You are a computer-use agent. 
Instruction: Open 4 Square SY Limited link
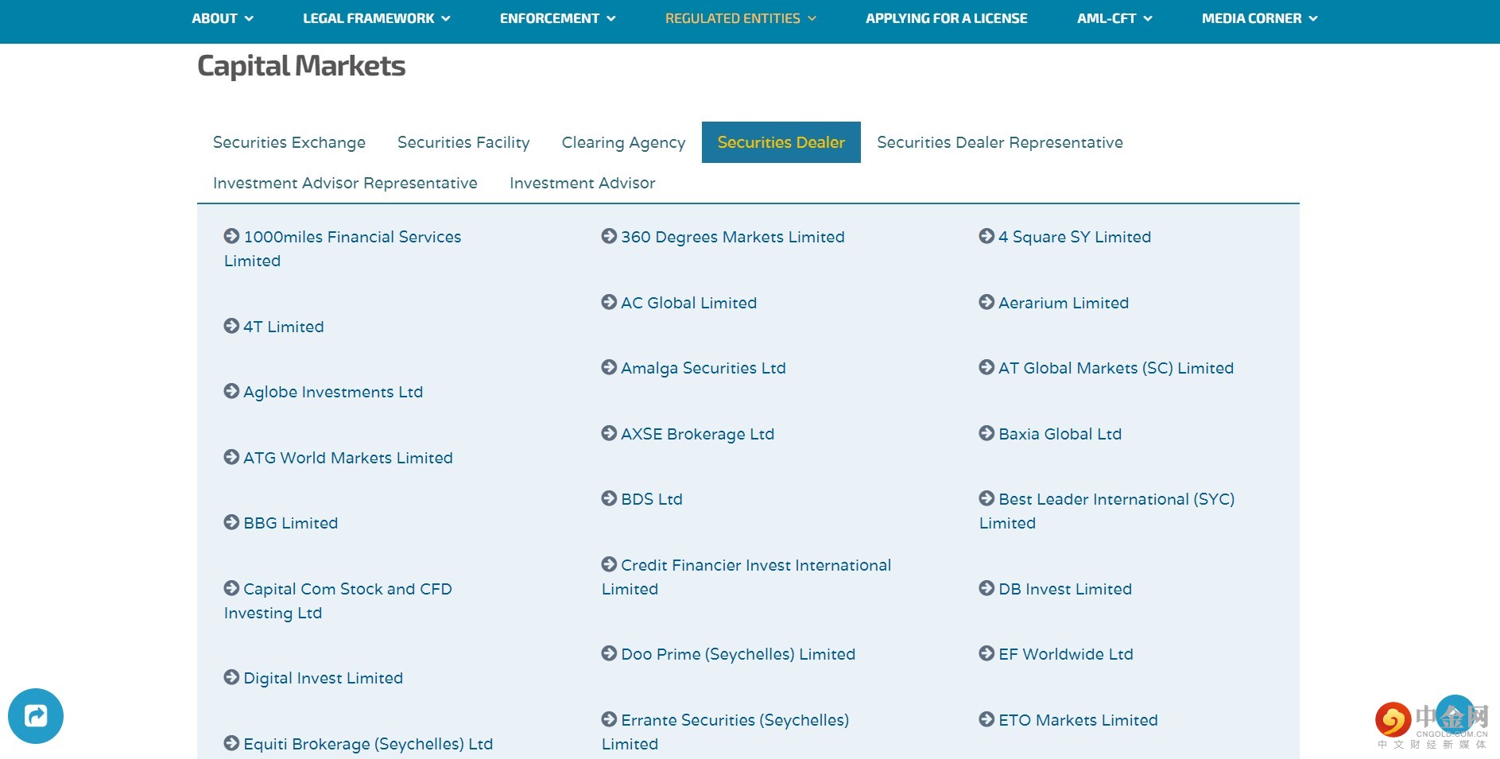tap(1075, 237)
